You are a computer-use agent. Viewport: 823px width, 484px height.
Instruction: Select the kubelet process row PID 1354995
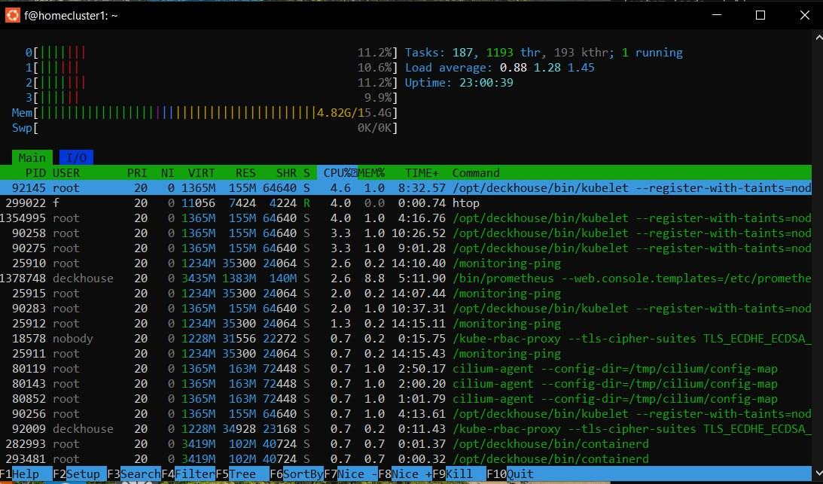pyautogui.click(x=406, y=218)
